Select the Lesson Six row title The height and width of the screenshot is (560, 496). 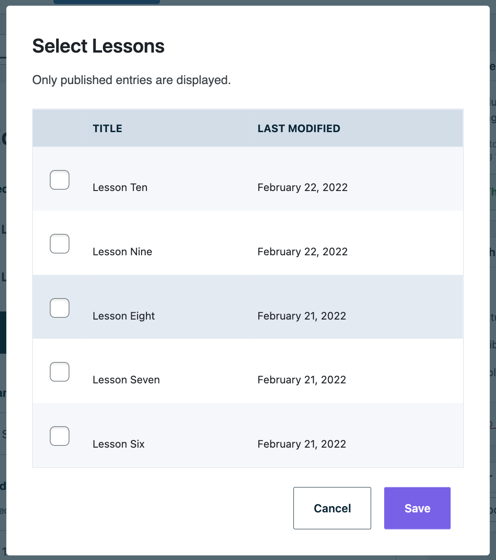tap(118, 444)
